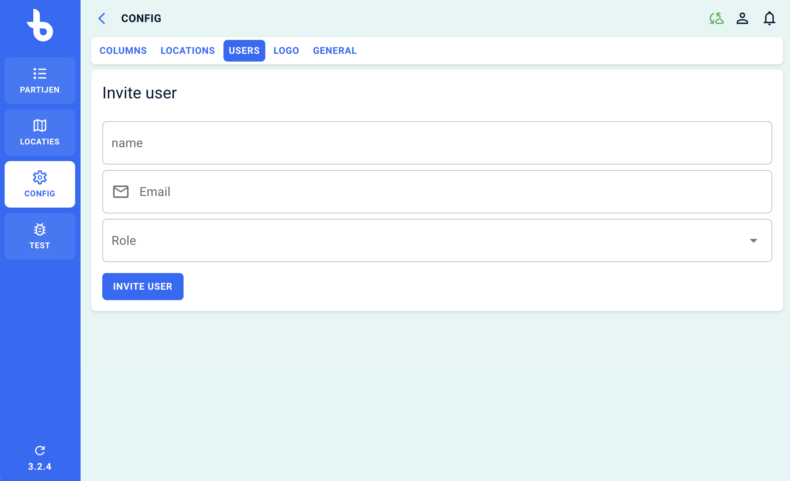Open the Test bug section
Screen dimensions: 790x481
[x=40, y=236]
